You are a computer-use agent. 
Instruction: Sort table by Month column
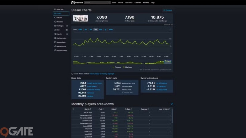[88, 109]
